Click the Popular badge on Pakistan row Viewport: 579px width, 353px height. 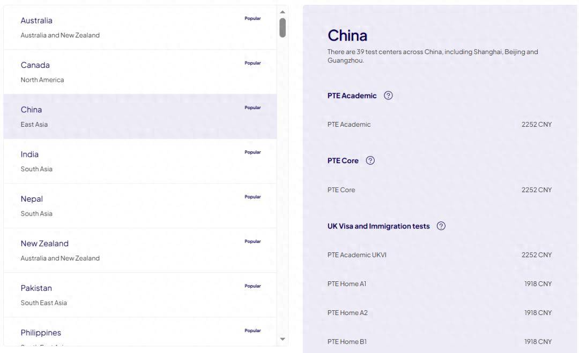click(x=253, y=286)
